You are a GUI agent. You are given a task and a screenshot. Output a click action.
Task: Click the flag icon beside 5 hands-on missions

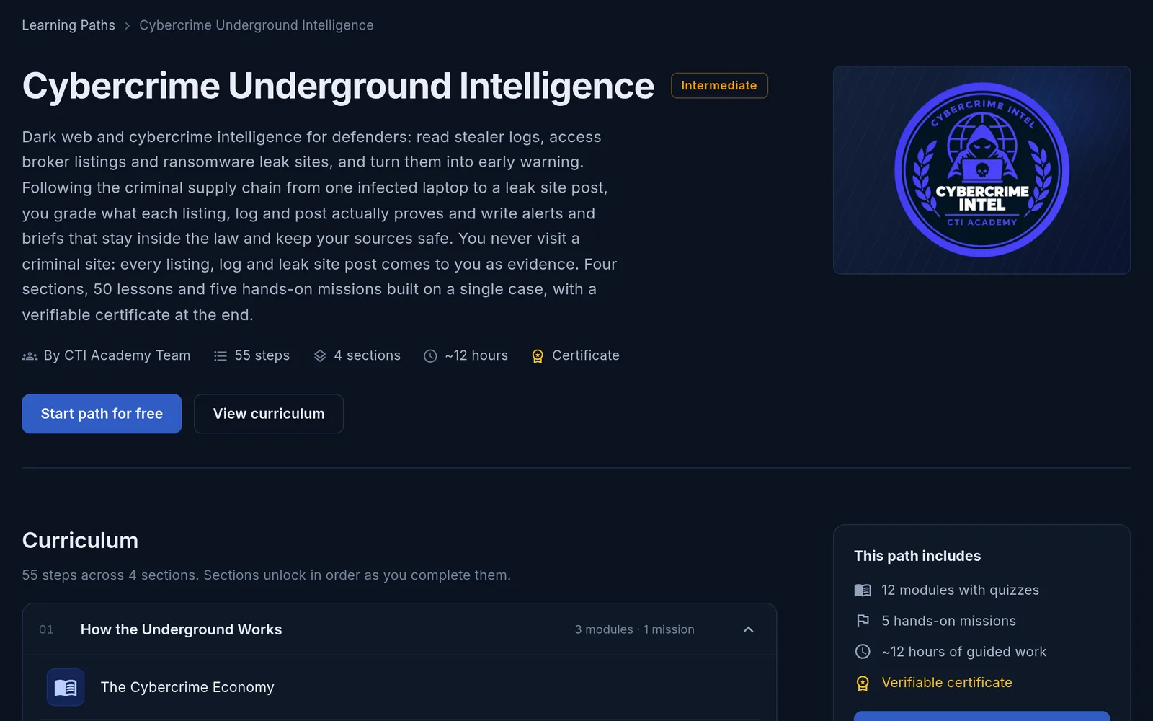pyautogui.click(x=863, y=621)
